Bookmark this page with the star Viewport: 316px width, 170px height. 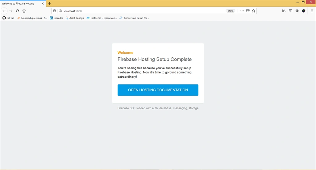pyautogui.click(x=254, y=11)
